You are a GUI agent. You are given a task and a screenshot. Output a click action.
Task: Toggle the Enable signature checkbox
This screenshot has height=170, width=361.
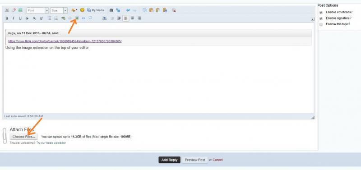[x=321, y=18]
